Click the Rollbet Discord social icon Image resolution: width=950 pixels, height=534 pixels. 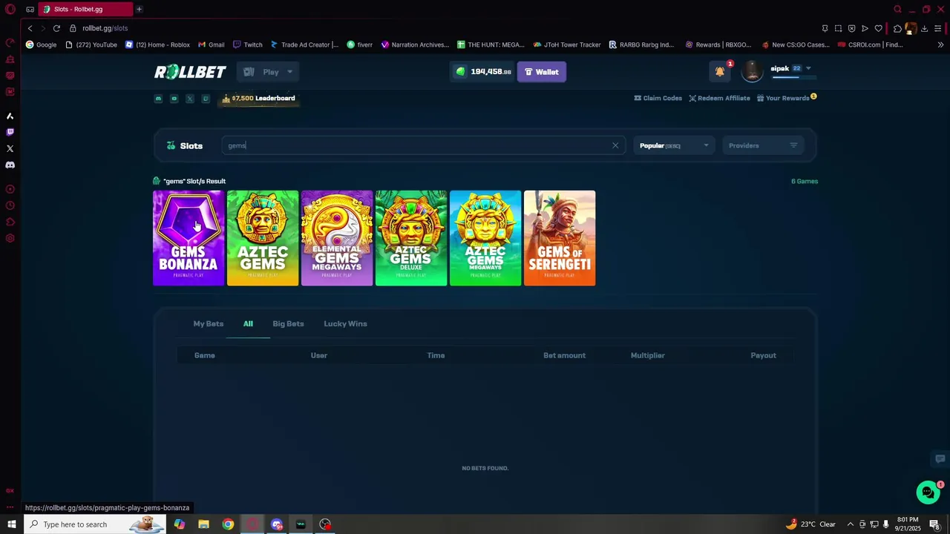[x=158, y=99]
